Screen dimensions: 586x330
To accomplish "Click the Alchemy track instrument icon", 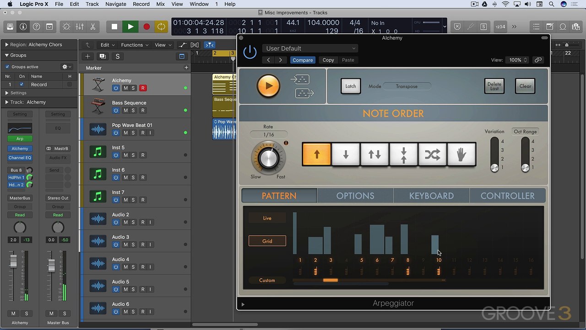I will pyautogui.click(x=98, y=84).
